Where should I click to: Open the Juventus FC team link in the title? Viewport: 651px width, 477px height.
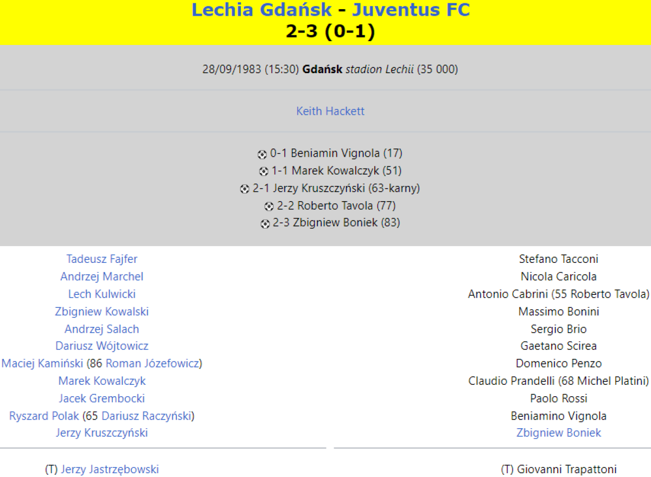pyautogui.click(x=411, y=9)
